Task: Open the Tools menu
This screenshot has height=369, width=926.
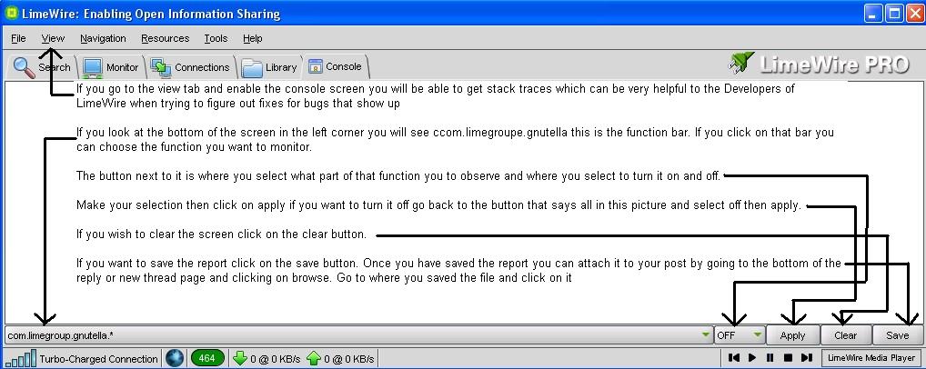Action: pos(216,38)
